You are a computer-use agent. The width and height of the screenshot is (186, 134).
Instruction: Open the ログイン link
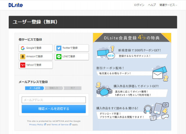click(139, 5)
